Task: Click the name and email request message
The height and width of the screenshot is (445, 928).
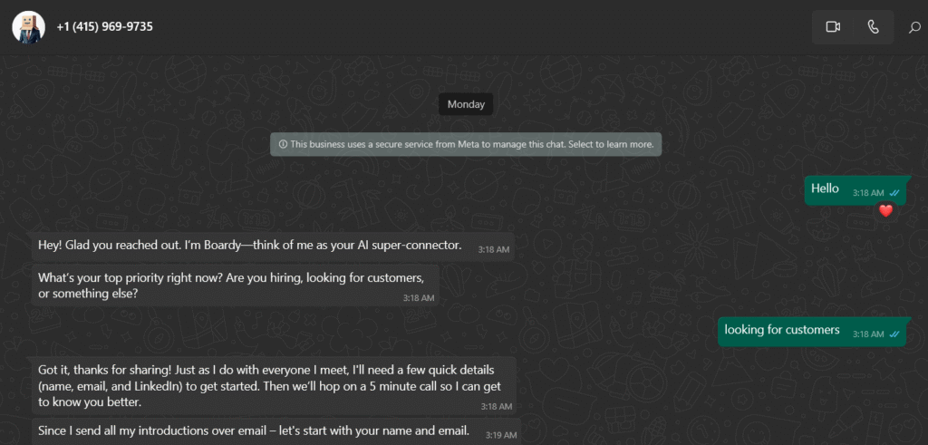Action: [x=254, y=430]
